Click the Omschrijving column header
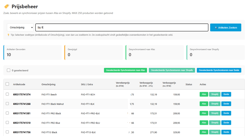This screenshot has width=245, height=136. [48, 84]
